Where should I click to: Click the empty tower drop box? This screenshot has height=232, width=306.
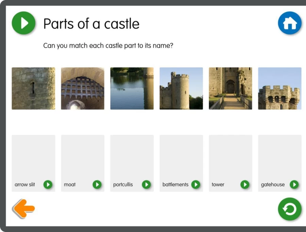click(231, 163)
